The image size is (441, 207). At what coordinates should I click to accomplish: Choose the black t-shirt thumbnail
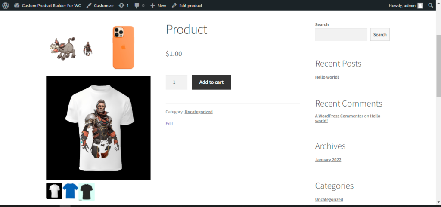(87, 192)
